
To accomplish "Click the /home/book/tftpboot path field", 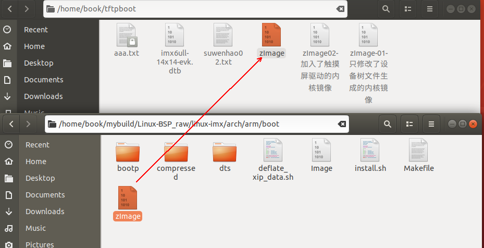I will coord(195,9).
